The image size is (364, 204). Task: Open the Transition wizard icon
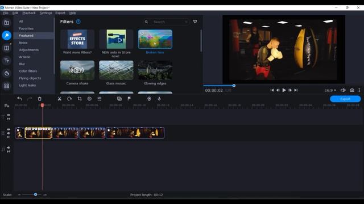click(x=119, y=99)
